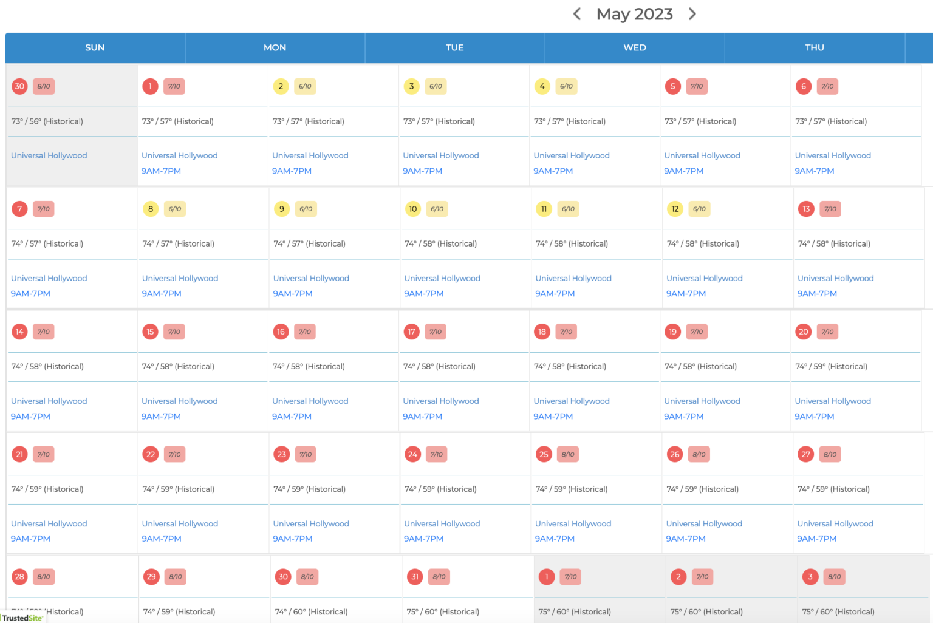933x623 pixels.
Task: Click the 7/10 crowd badge on May 16
Action: [305, 332]
